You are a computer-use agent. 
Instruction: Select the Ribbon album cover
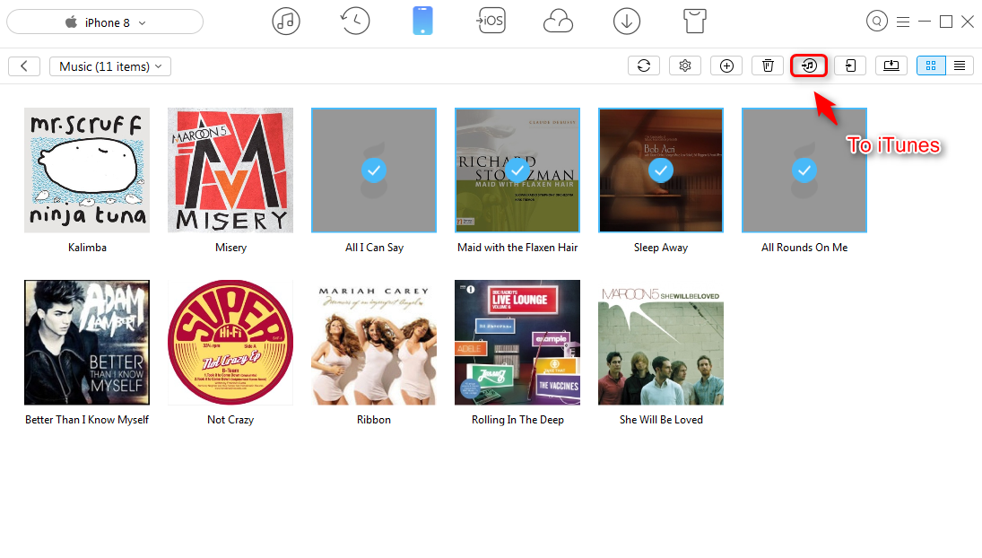[374, 343]
